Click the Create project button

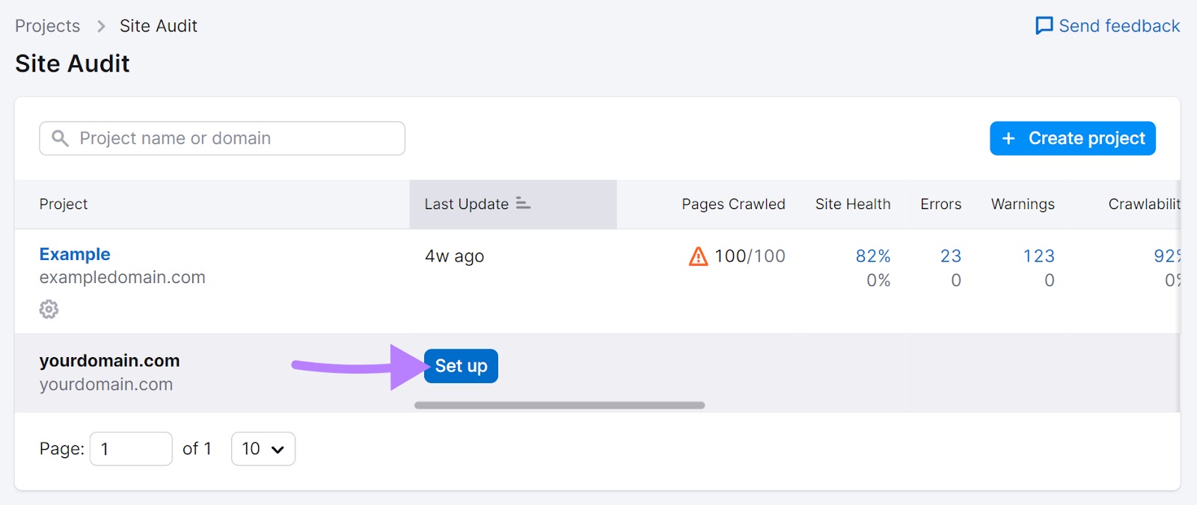(x=1073, y=138)
